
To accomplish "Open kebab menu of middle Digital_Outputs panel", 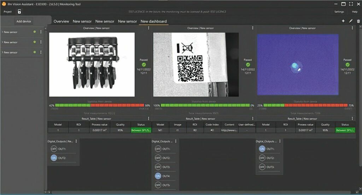I will [176, 141].
